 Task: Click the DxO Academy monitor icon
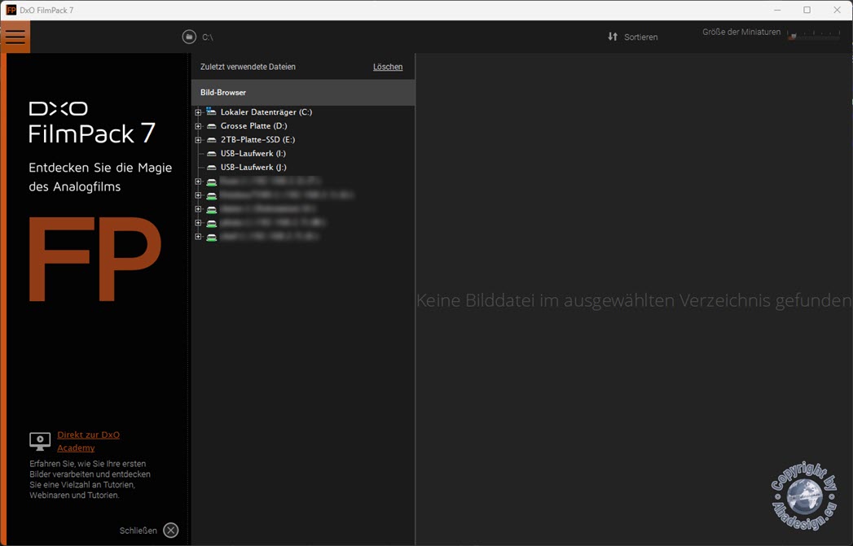coord(40,441)
